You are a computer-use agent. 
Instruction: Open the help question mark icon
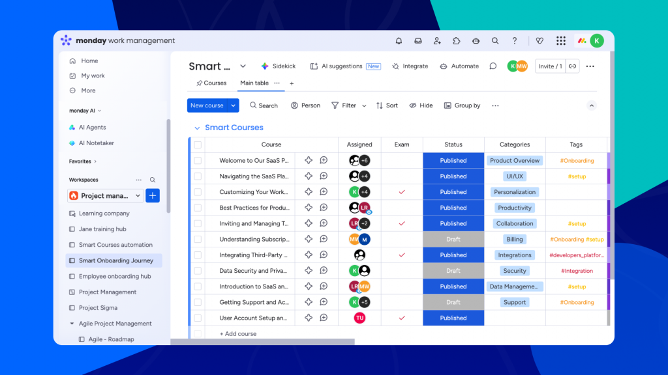coord(514,41)
